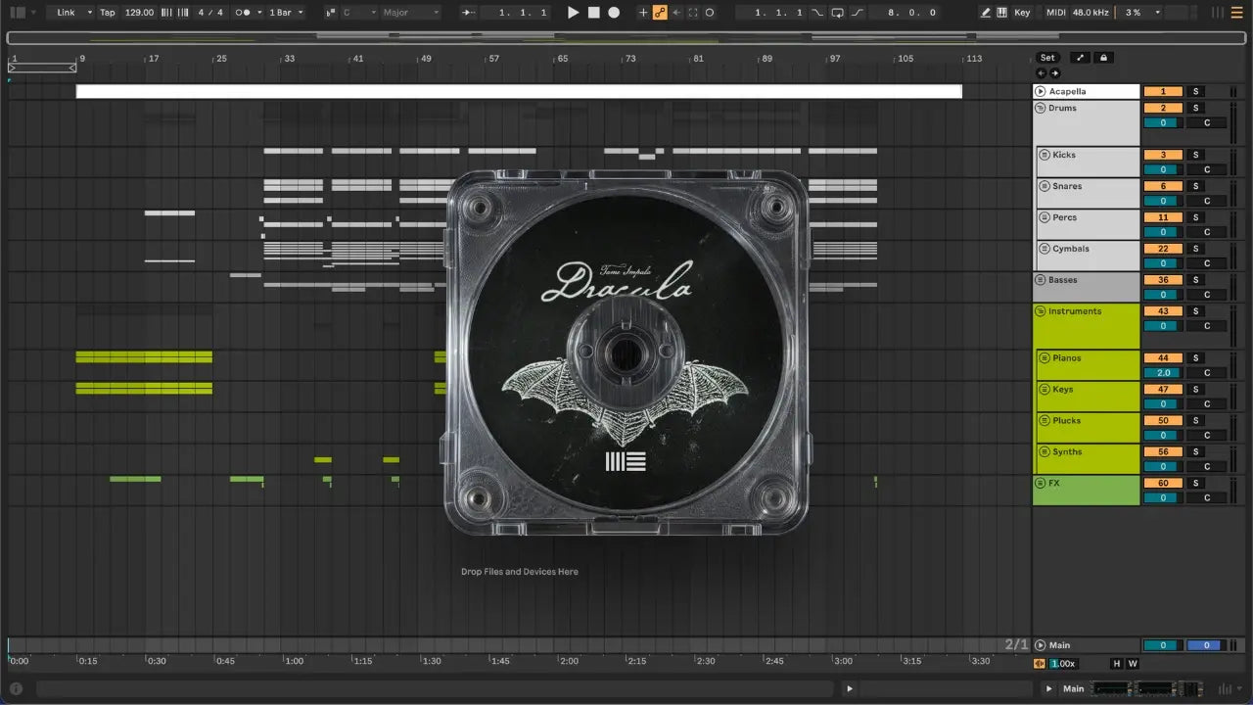Image resolution: width=1253 pixels, height=705 pixels.
Task: Toggle track activator 1 for Acapella
Action: [1163, 92]
